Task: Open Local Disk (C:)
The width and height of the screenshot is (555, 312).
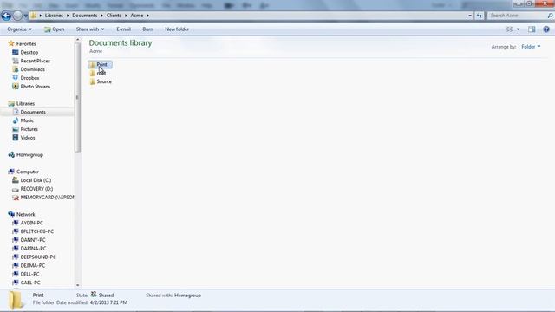Action: pyautogui.click(x=32, y=180)
